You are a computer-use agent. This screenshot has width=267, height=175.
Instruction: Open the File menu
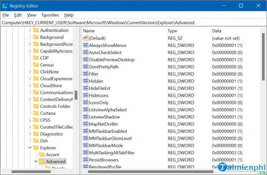[6, 15]
